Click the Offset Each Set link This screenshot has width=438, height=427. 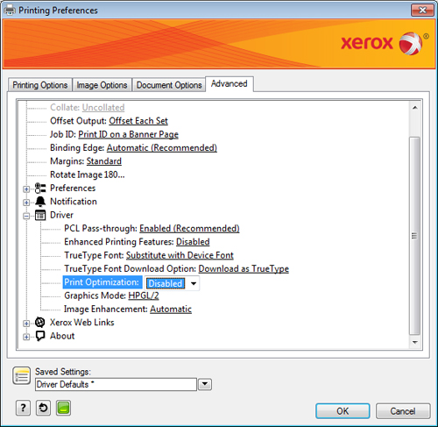pos(138,121)
